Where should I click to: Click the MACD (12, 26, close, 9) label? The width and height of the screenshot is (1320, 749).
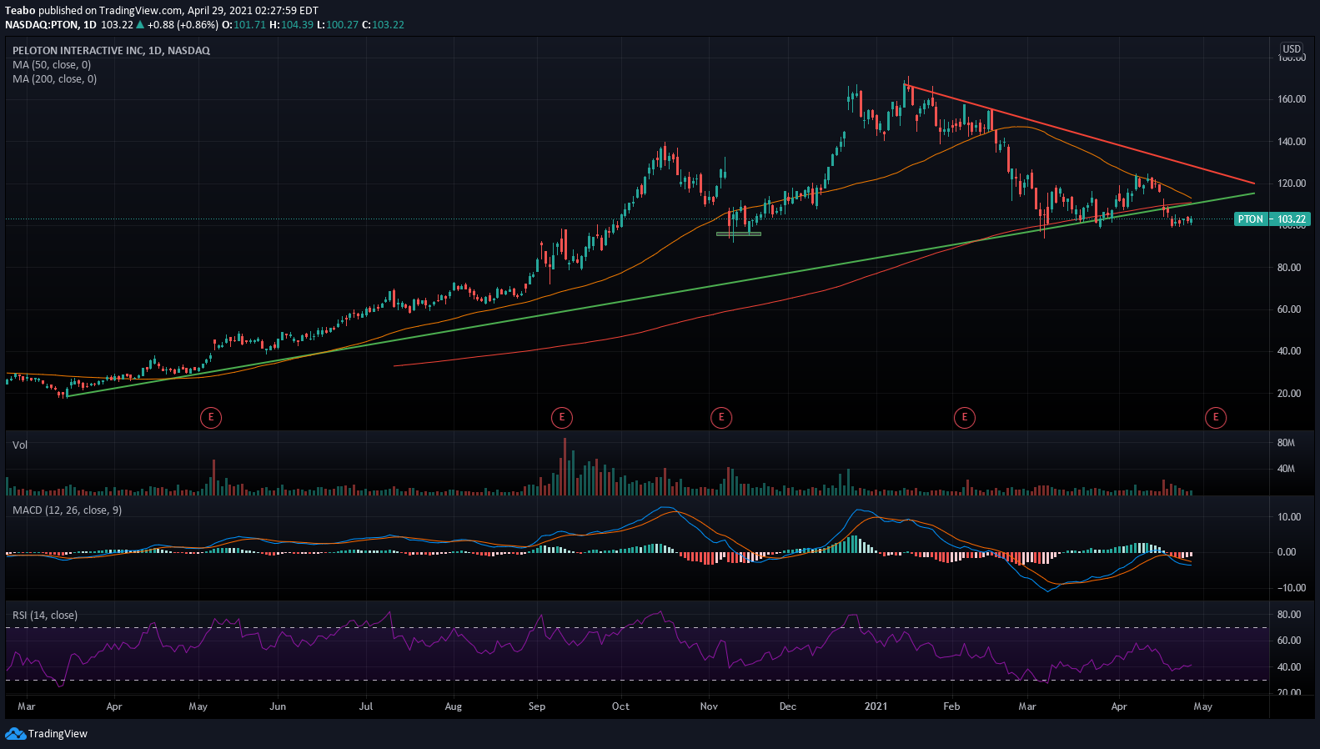(x=67, y=510)
